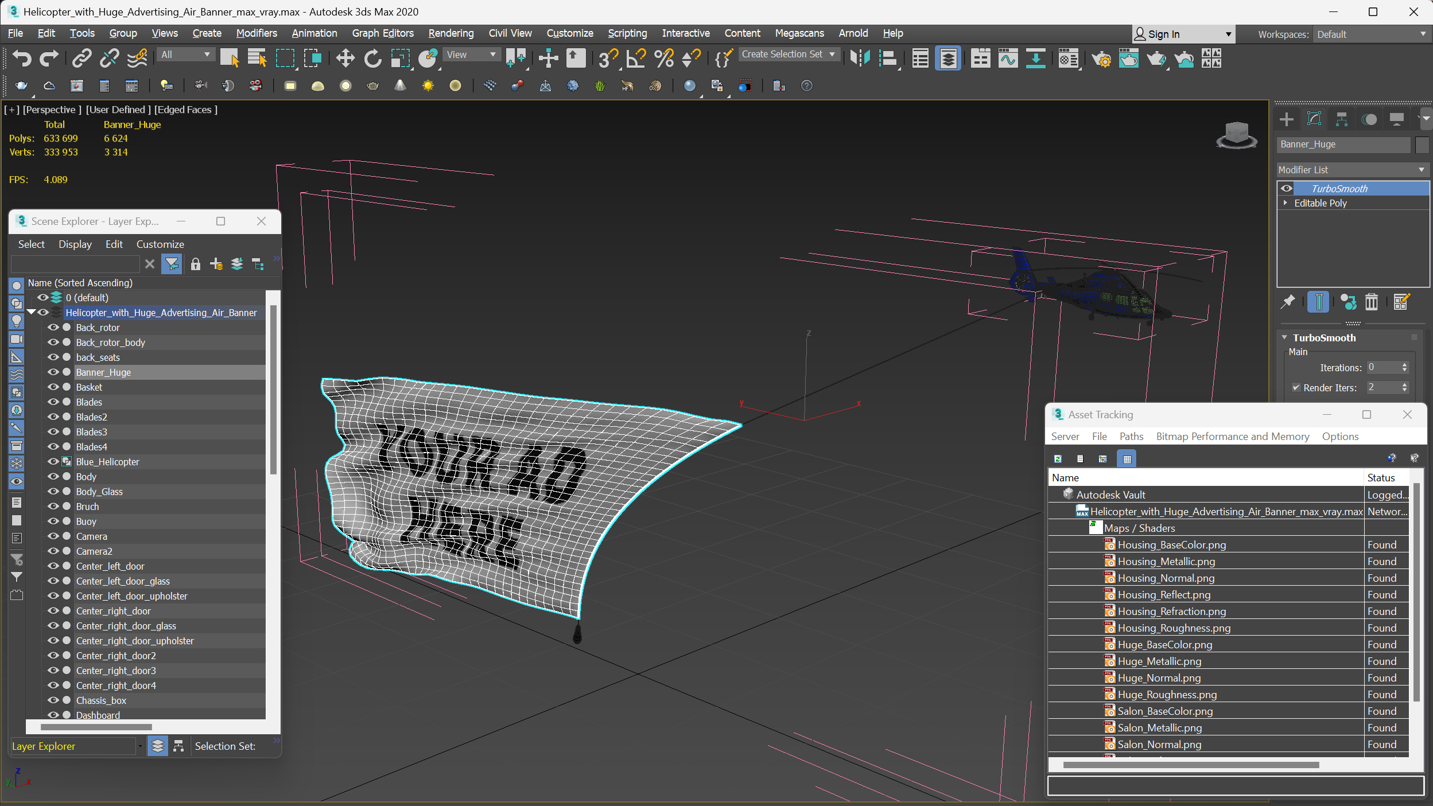
Task: Click the [Edged Faces] viewport label
Action: click(x=185, y=110)
